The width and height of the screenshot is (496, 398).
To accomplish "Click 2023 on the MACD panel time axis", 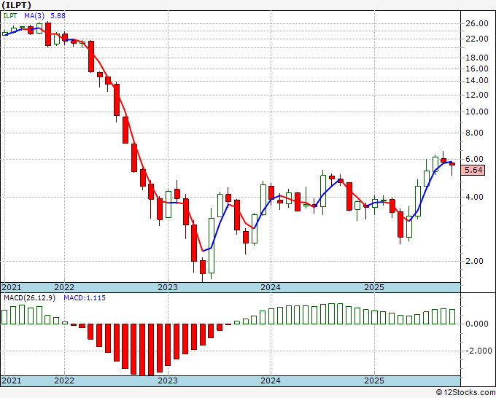I will pyautogui.click(x=168, y=381).
